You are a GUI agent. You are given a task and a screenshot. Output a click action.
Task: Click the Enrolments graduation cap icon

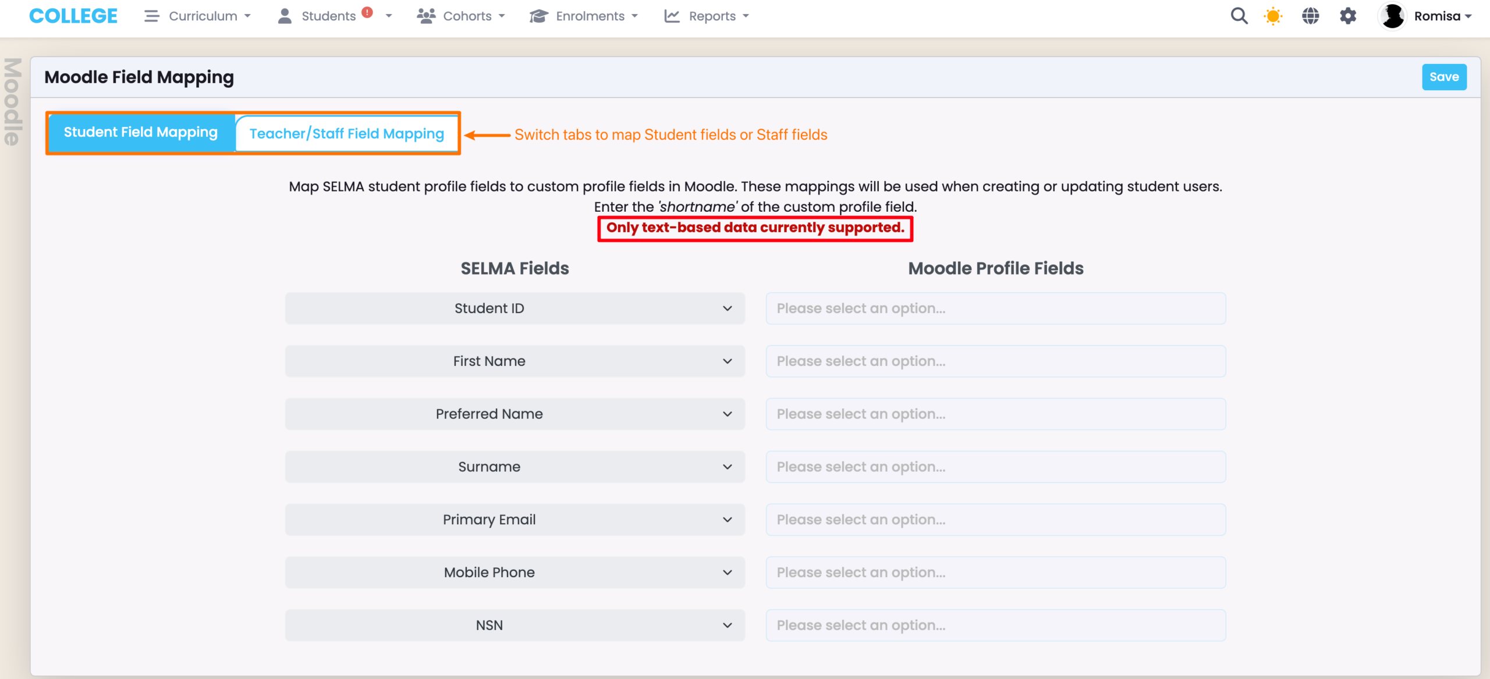(538, 16)
